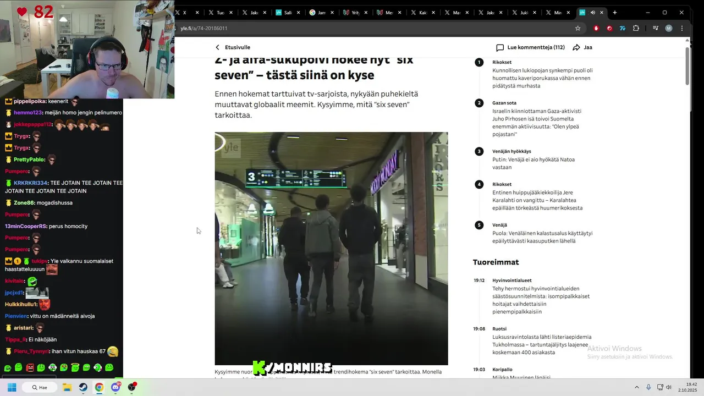
Task: Click chat username KRKRKRI334
Action: coord(30,183)
